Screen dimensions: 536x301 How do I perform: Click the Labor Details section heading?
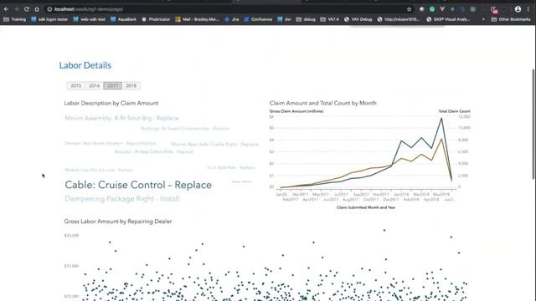pyautogui.click(x=85, y=65)
